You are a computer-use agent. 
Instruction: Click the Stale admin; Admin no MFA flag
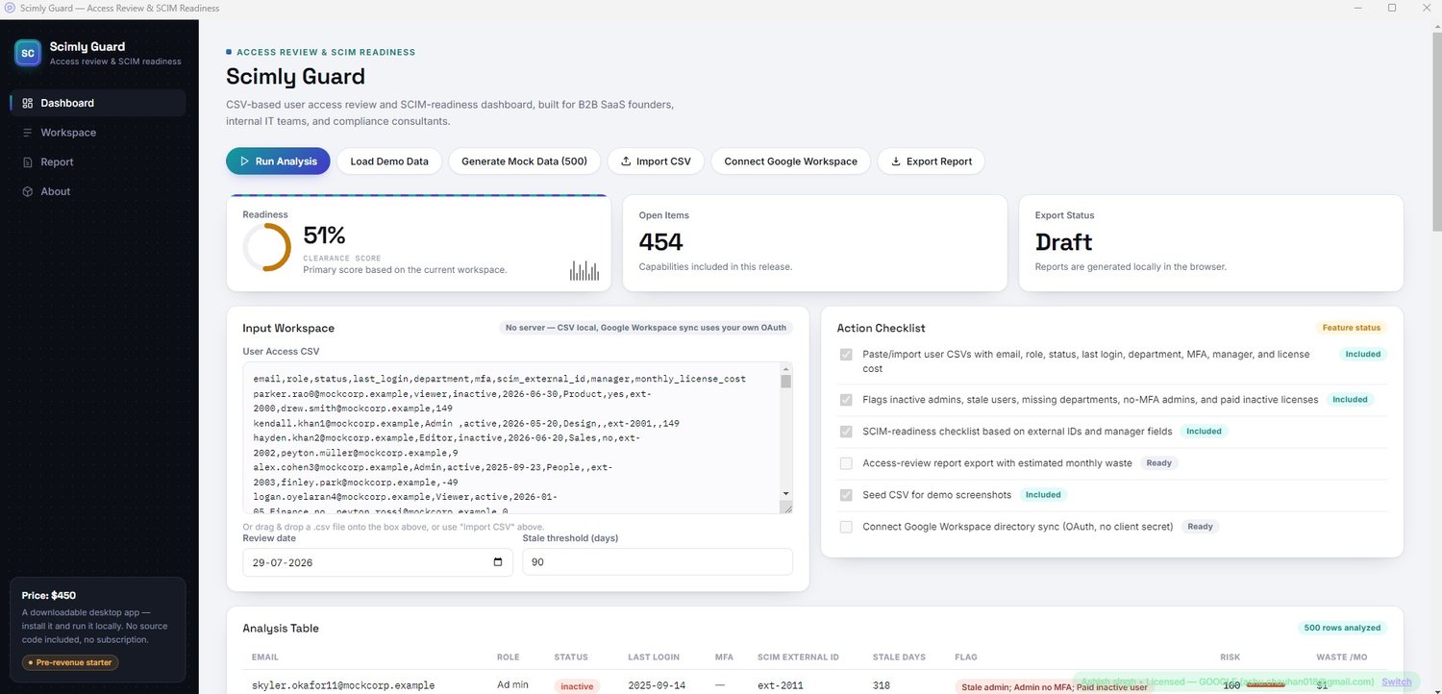point(1054,686)
